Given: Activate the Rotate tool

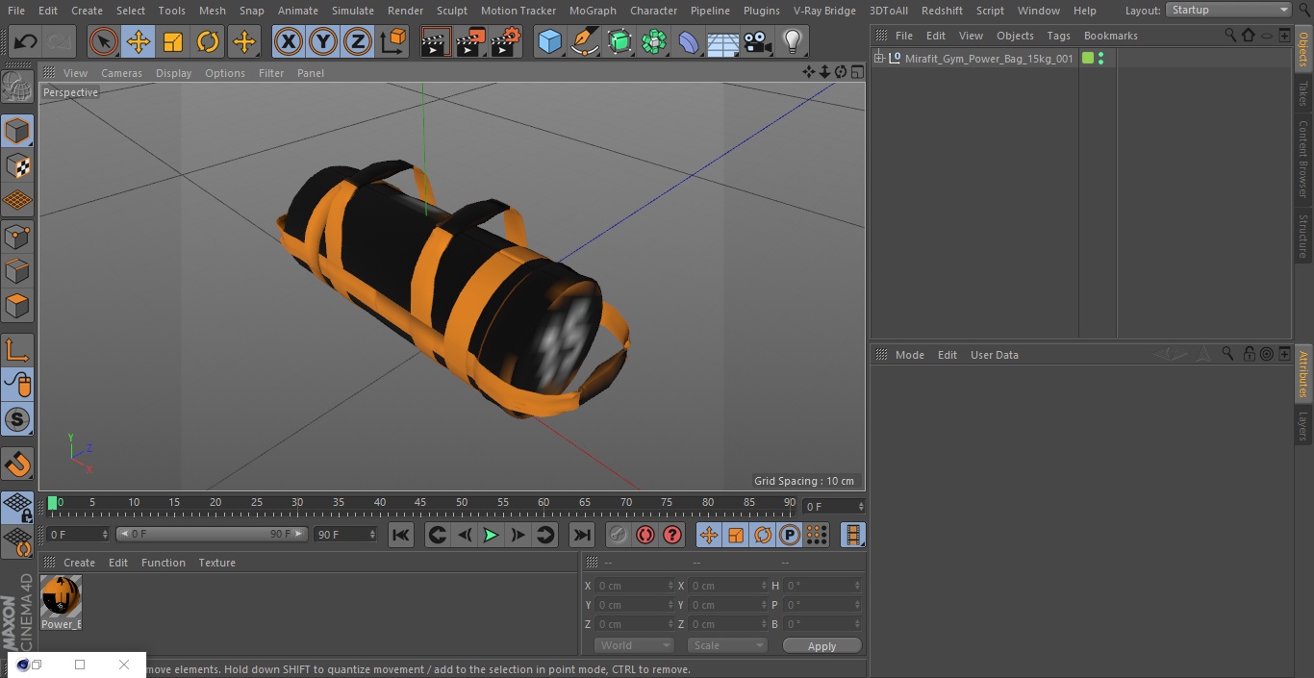Looking at the screenshot, I should point(208,42).
